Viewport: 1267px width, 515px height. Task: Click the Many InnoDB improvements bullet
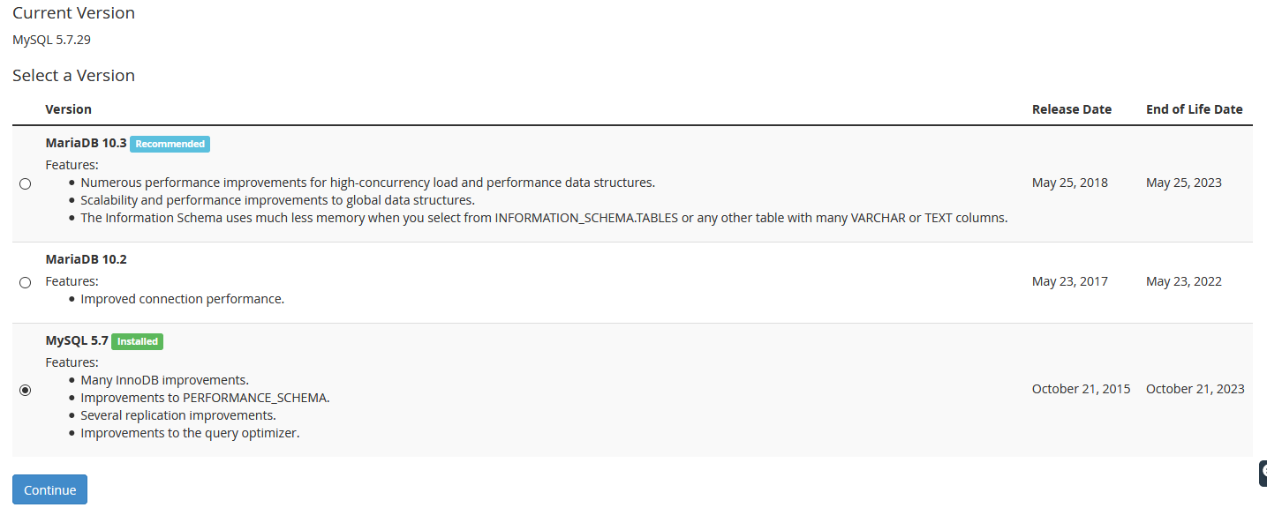[x=164, y=380]
